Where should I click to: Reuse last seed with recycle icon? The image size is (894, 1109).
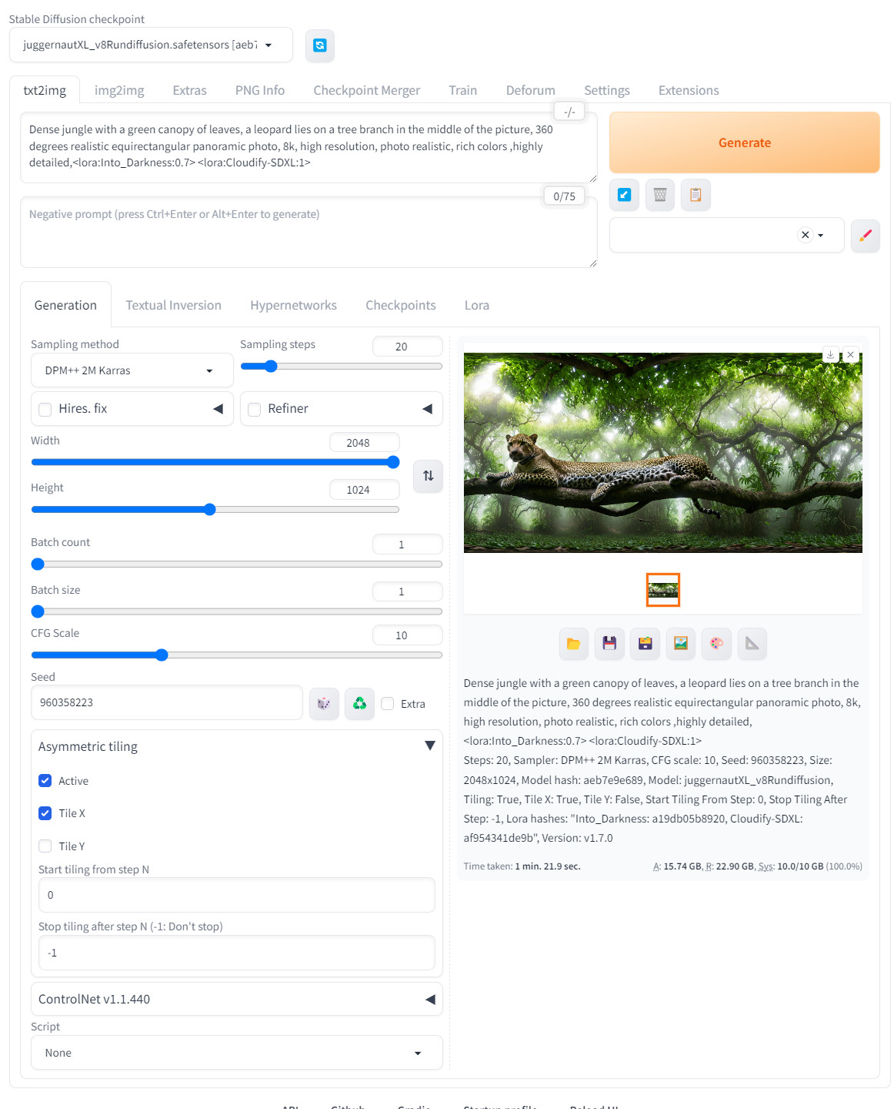coord(359,703)
